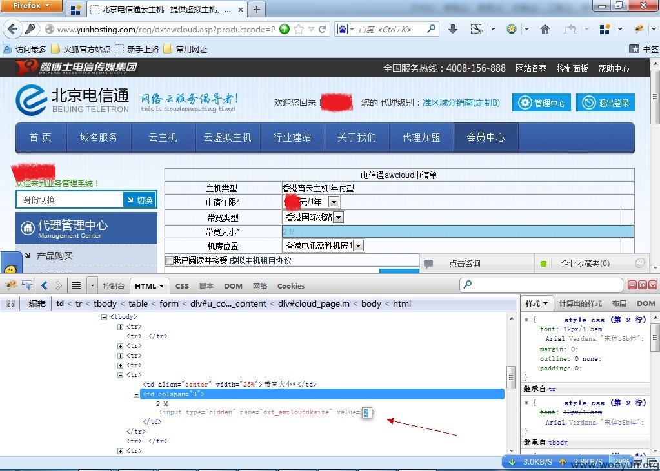
Task: Go to the browser home page icon
Action: (545, 29)
